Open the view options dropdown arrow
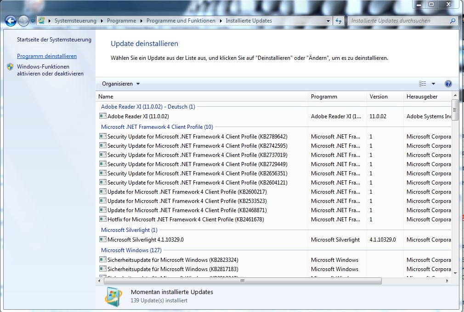 [433, 84]
